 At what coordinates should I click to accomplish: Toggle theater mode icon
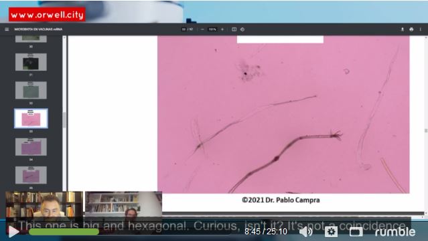point(356,232)
